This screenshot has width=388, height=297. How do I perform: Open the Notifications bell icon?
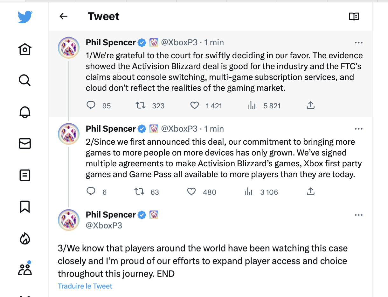pos(25,112)
